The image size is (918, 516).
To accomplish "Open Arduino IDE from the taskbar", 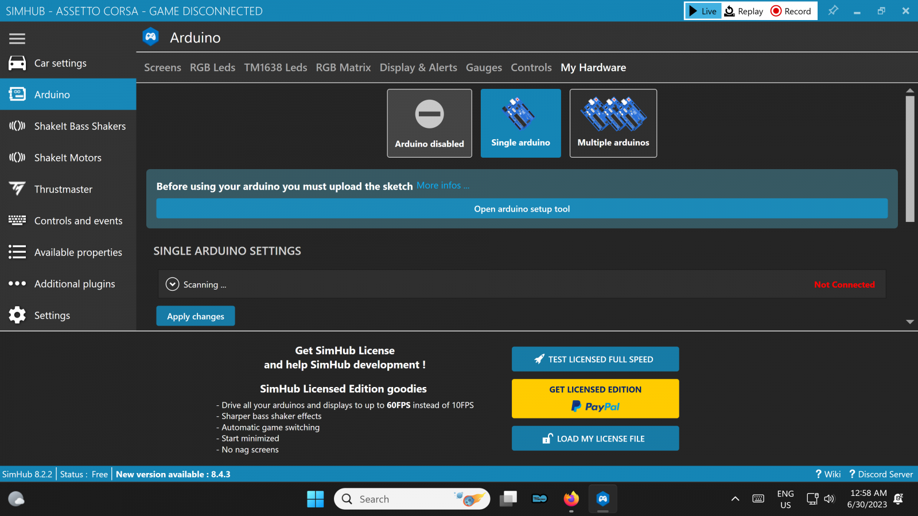I will 540,499.
